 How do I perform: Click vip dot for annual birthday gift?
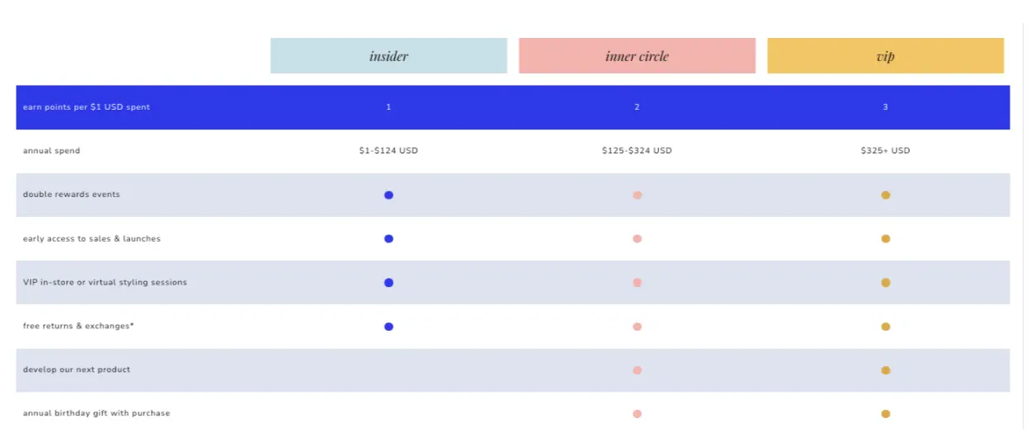(885, 414)
